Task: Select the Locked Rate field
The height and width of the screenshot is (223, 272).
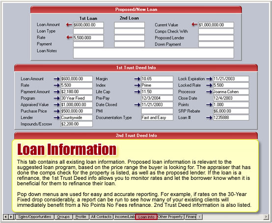Action: pos(231,85)
